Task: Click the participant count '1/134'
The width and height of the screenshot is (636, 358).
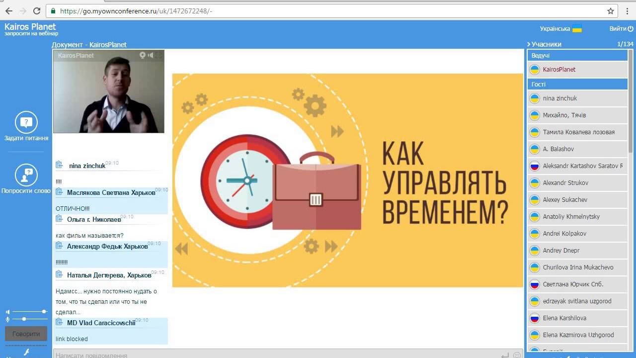Action: click(625, 44)
